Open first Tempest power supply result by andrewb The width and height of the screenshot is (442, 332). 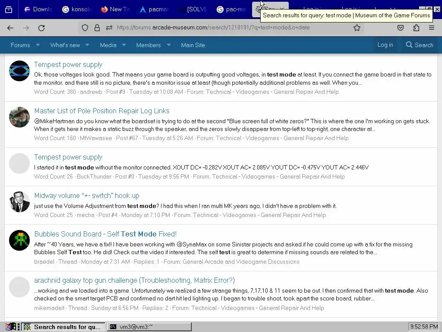tap(68, 65)
